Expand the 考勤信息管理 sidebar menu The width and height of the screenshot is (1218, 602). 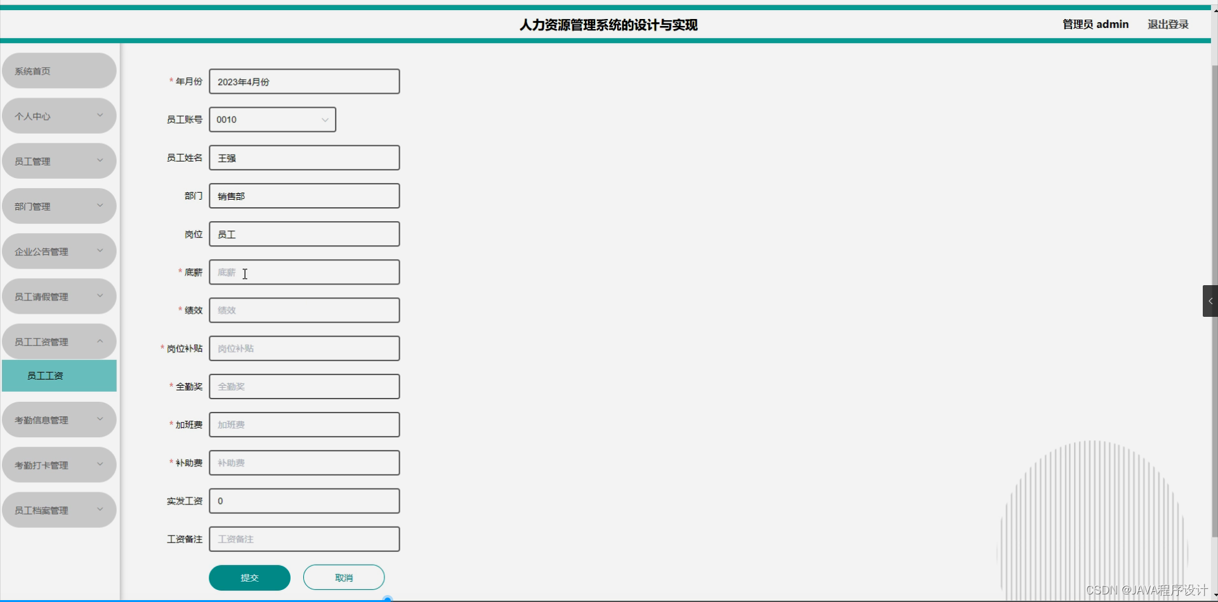pos(59,419)
